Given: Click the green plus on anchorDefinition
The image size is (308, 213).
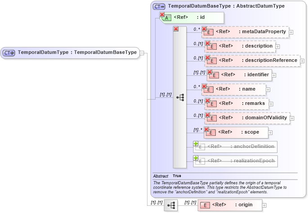Looking at the screenshot, I should [x=196, y=143].
